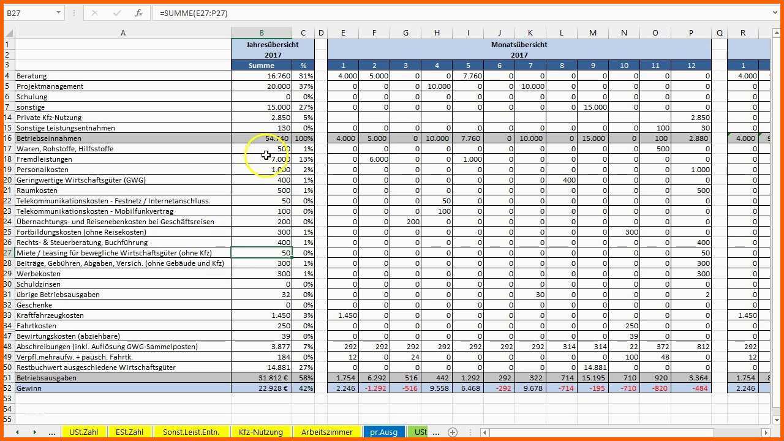Show hidden sheets via left ellipsis
Viewport: 784px width, 441px height.
(52, 432)
